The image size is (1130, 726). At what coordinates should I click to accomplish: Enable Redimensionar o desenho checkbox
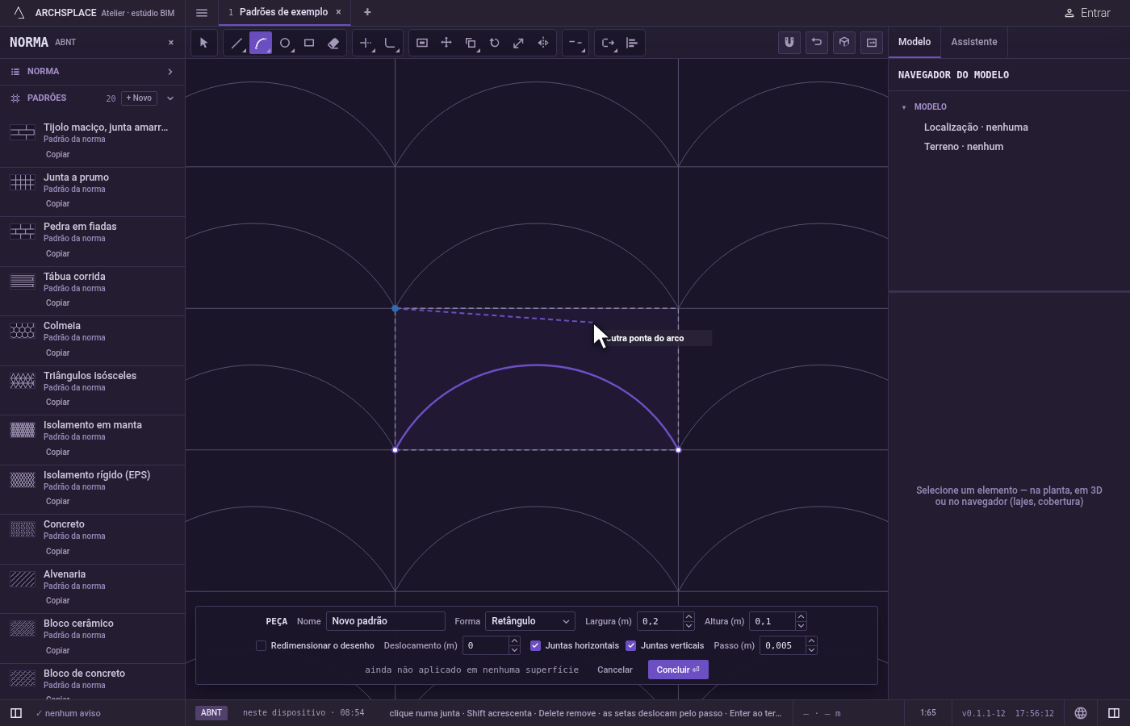click(x=261, y=645)
